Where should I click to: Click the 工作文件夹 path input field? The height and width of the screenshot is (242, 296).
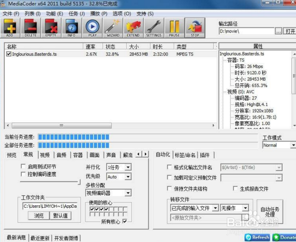(50, 206)
